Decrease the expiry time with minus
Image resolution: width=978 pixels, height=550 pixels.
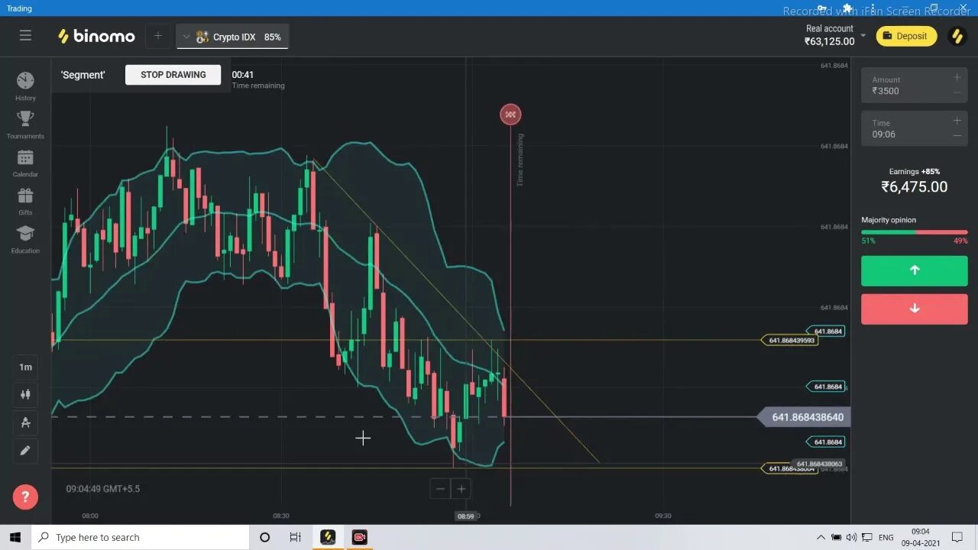coord(957,135)
